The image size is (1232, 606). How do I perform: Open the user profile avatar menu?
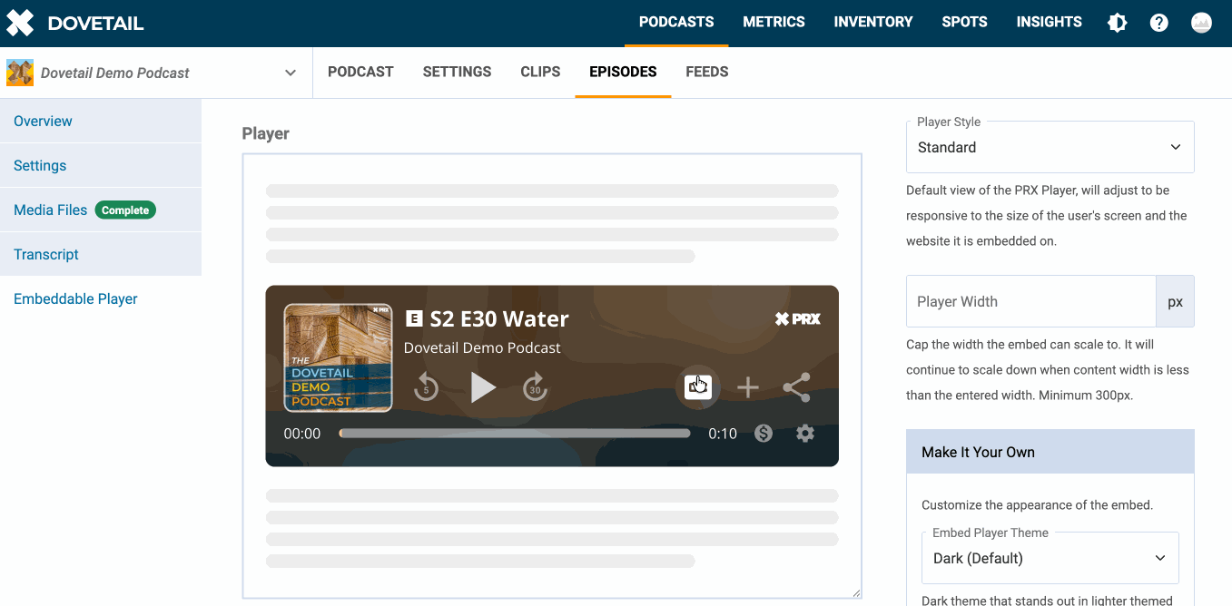(x=1201, y=23)
